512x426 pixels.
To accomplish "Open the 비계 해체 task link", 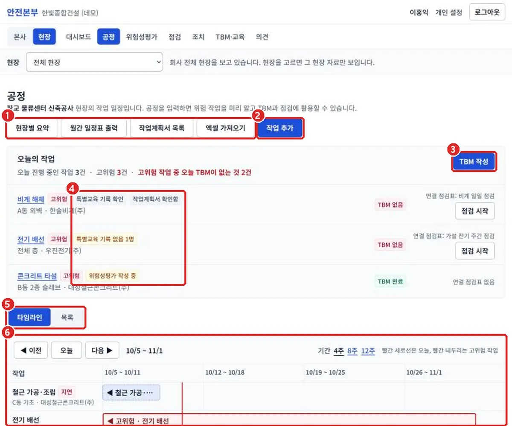I will click(x=31, y=199).
